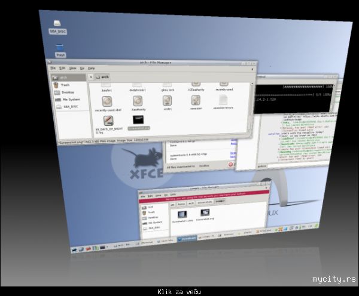Click the path bar left scroll arrow

tap(91, 77)
